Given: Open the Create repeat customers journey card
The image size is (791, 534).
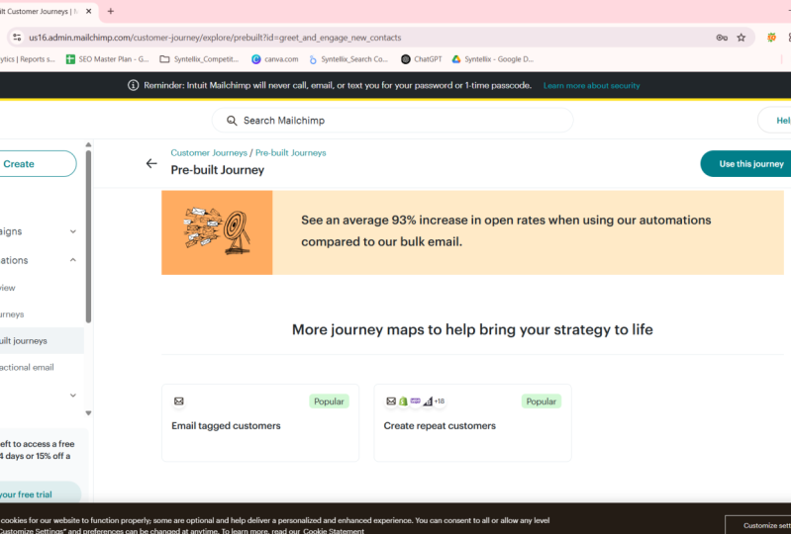Looking at the screenshot, I should (472, 422).
